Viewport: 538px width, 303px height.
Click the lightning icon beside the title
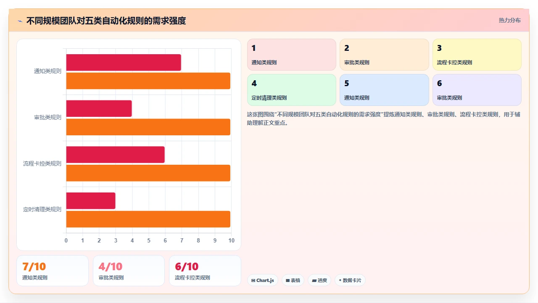[x=20, y=21]
